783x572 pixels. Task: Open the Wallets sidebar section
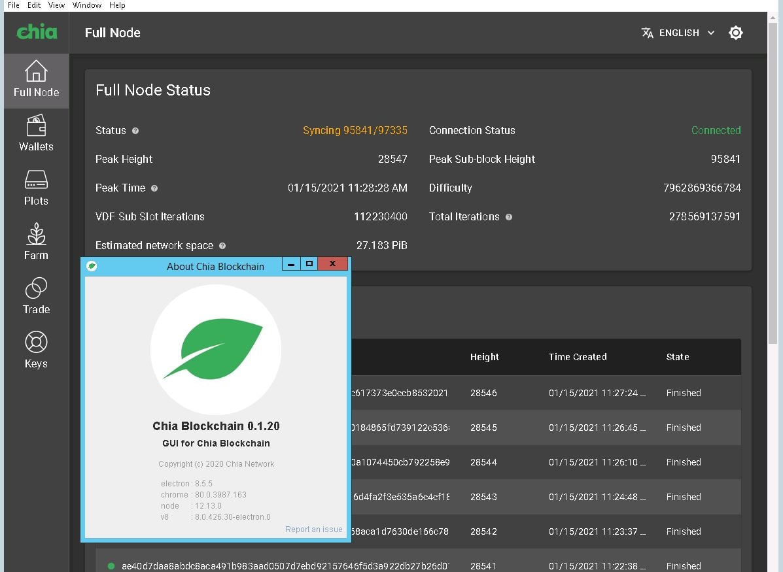click(36, 134)
